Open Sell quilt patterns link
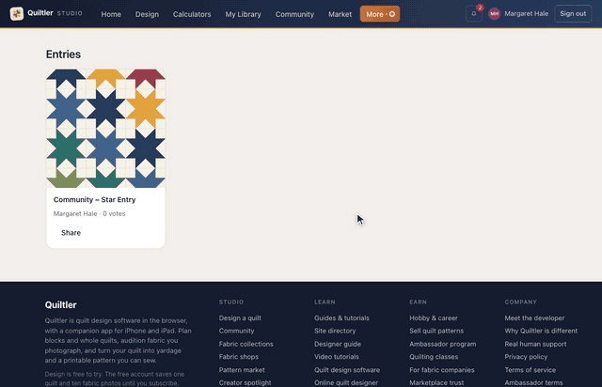Screen dimensions: 602x387 click(x=436, y=331)
